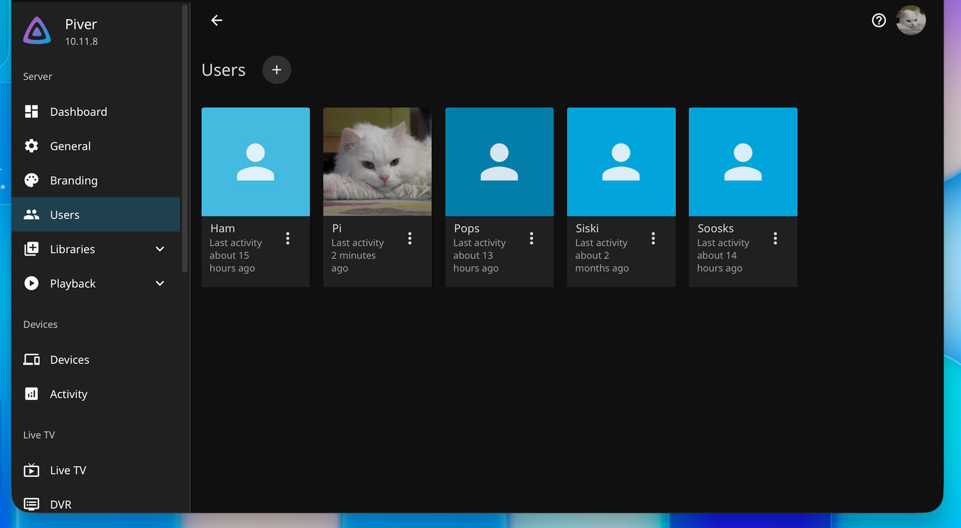Click the version number 10.11.8
This screenshot has width=961, height=528.
pyautogui.click(x=81, y=42)
